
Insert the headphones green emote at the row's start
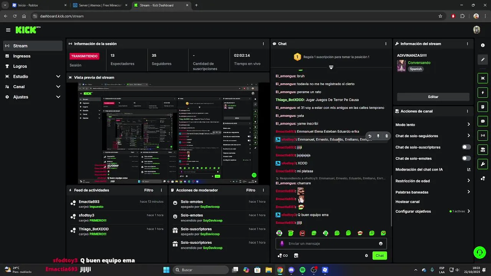point(279,233)
